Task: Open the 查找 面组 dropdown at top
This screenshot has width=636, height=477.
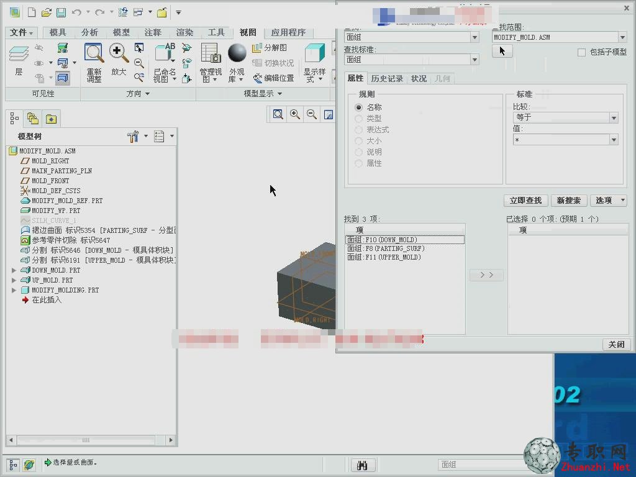Action: [x=475, y=37]
